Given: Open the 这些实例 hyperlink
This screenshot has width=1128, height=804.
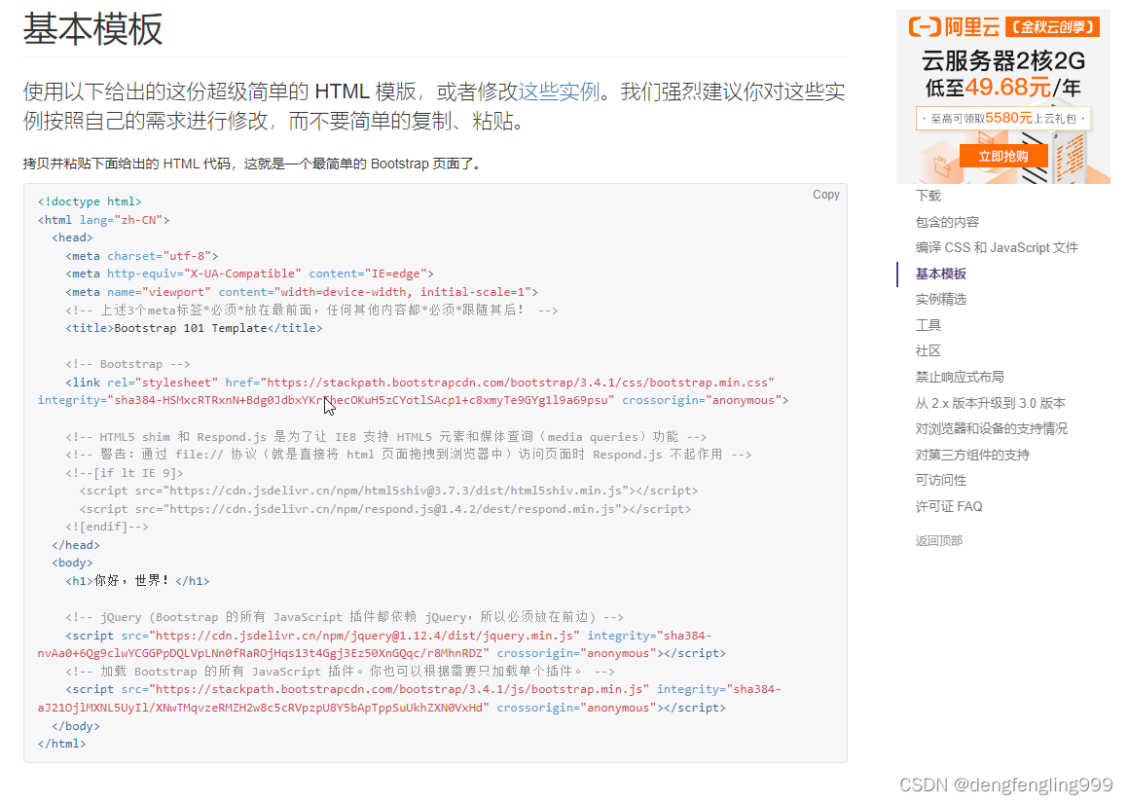Looking at the screenshot, I should (559, 91).
